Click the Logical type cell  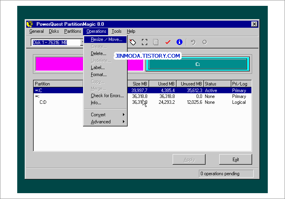[x=239, y=102]
